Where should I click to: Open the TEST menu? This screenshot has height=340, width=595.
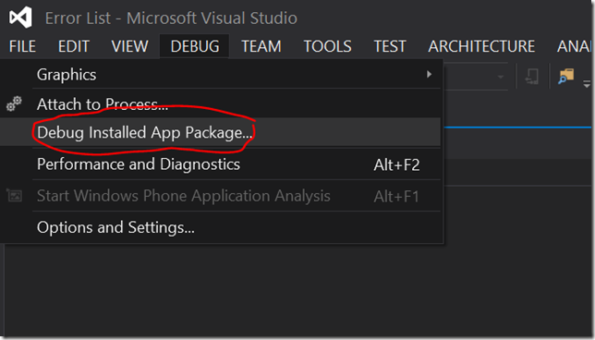click(390, 46)
